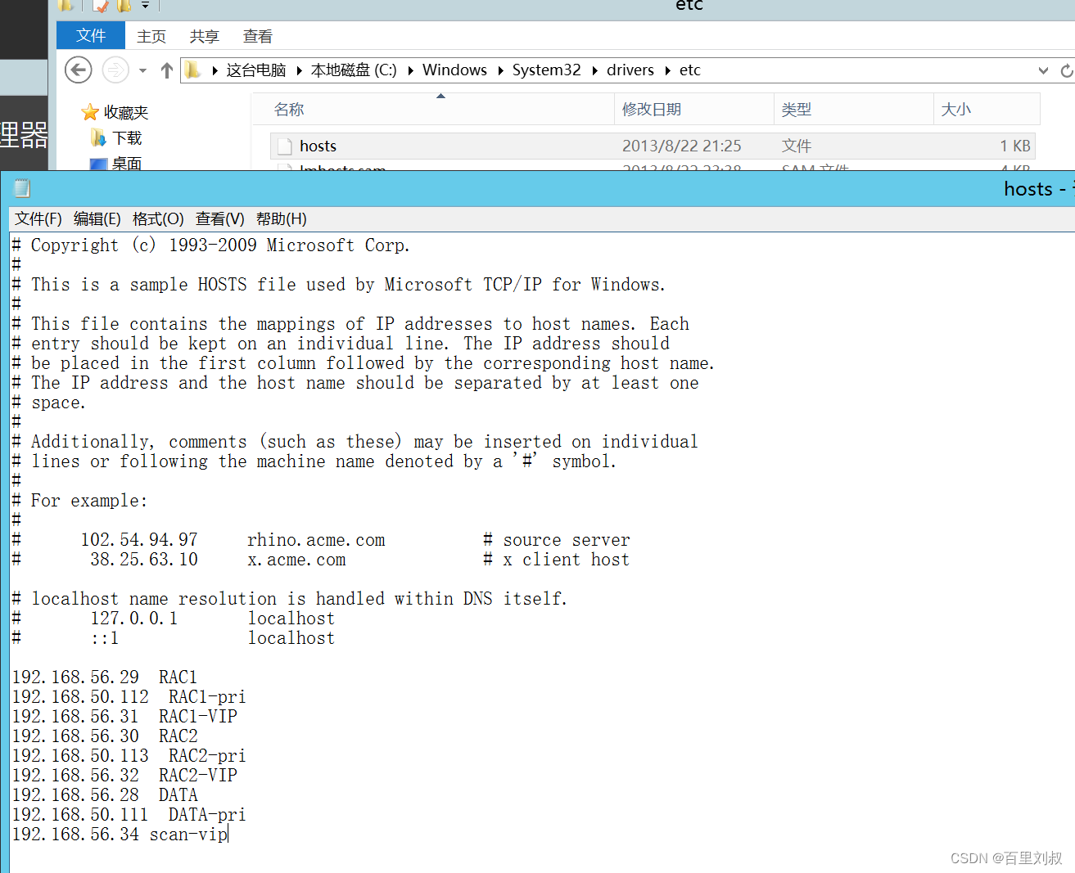
Task: Click the Notepad title bar icon
Action: 22,189
